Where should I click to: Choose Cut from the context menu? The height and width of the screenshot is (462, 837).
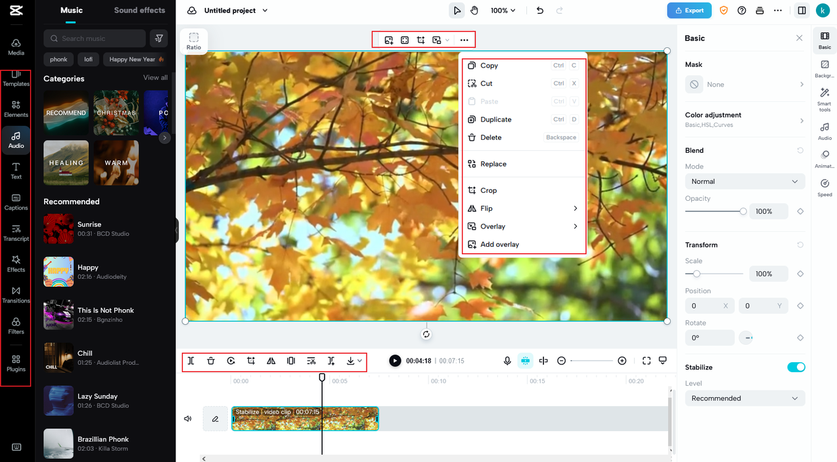pyautogui.click(x=524, y=83)
